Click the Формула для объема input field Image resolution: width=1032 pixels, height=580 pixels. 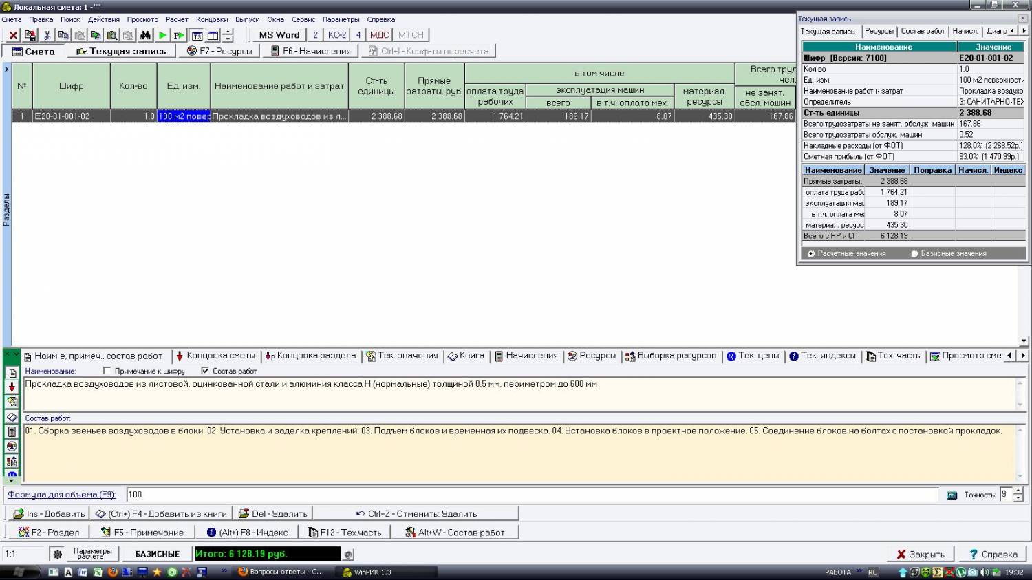(x=530, y=495)
